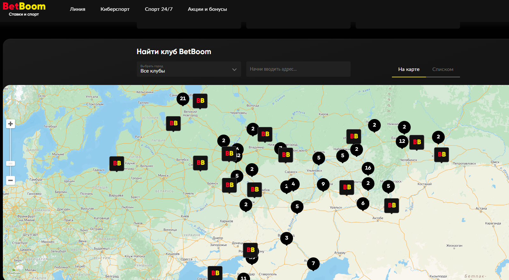
Task: Click the city dropdown chevron arrow
Action: pos(234,70)
